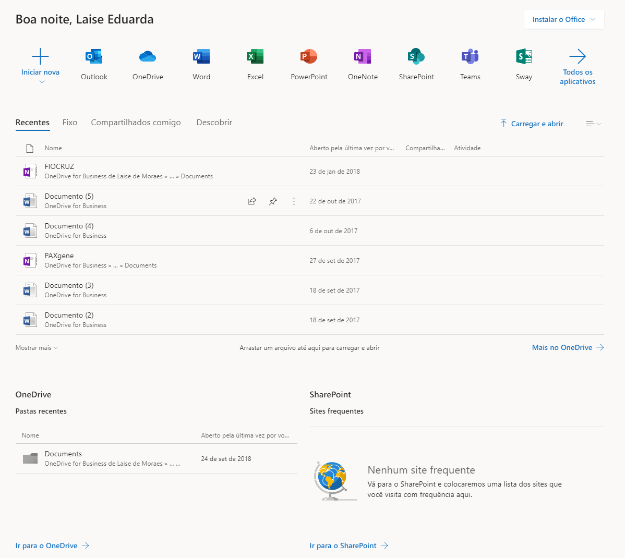Open the Outlook app icon
This screenshot has width=625, height=558.
(94, 57)
